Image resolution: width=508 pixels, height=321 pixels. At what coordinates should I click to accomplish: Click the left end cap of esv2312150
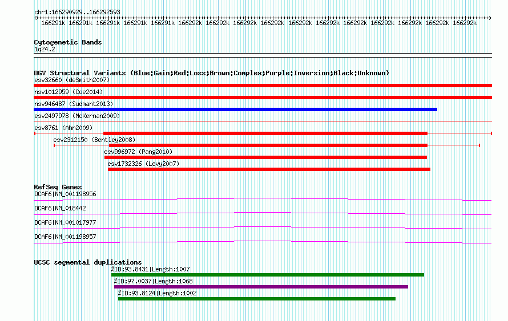click(54, 145)
